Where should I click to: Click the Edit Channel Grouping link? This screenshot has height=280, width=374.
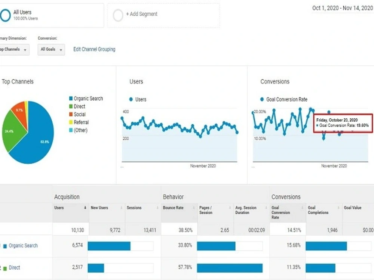click(x=94, y=49)
